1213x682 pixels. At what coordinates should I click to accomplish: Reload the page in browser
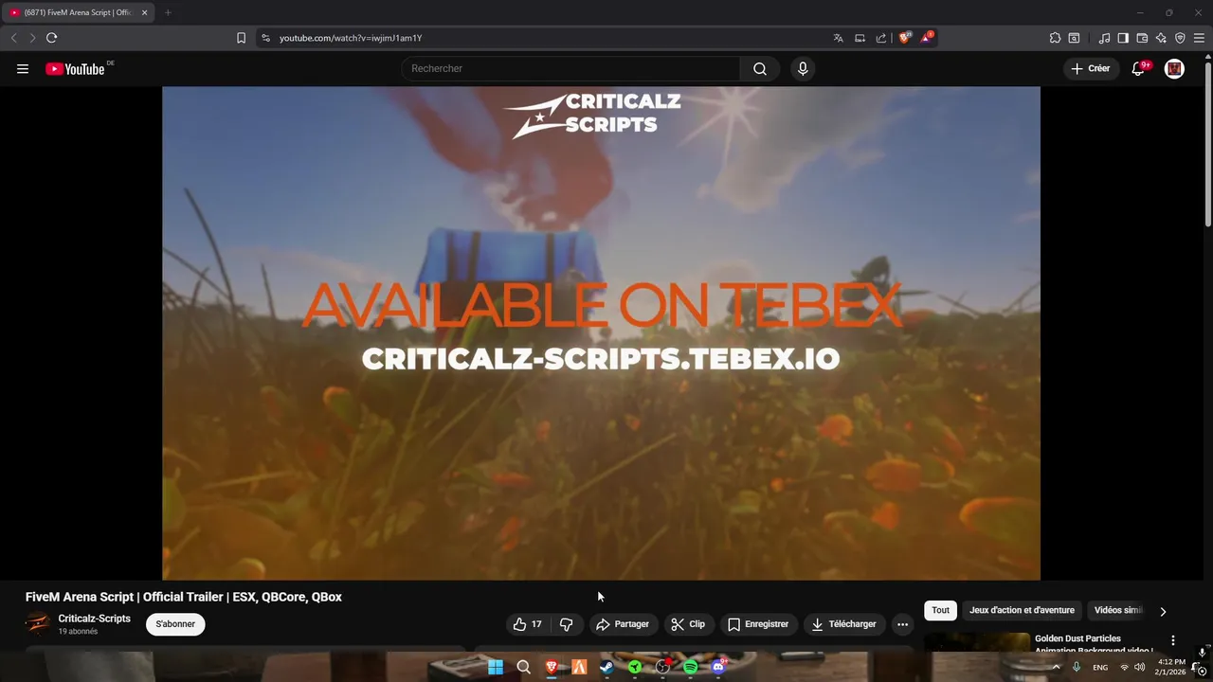tap(51, 38)
